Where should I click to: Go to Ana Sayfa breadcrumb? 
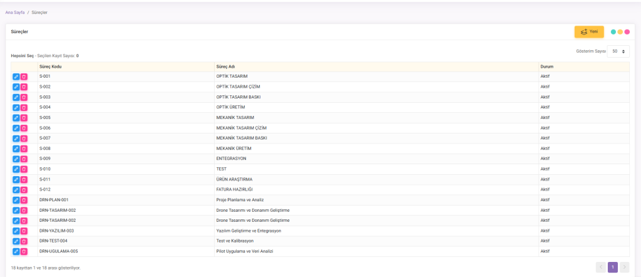pos(15,12)
